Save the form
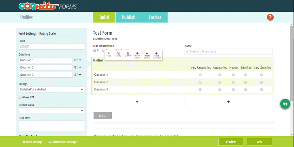 point(259,142)
